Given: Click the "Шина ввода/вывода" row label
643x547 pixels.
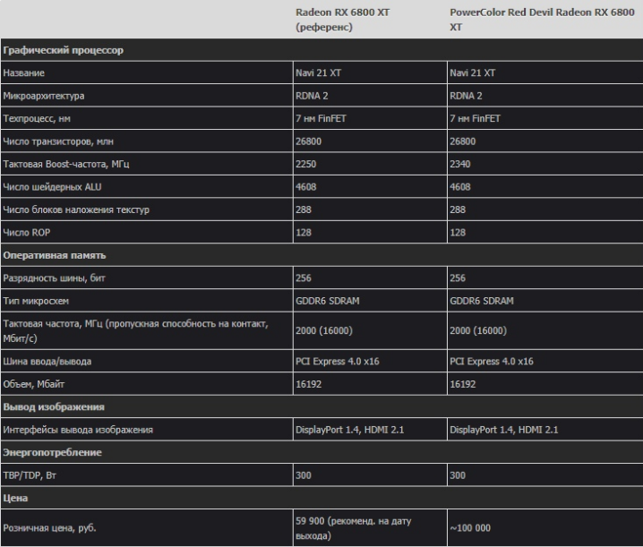Looking at the screenshot, I should (47, 362).
